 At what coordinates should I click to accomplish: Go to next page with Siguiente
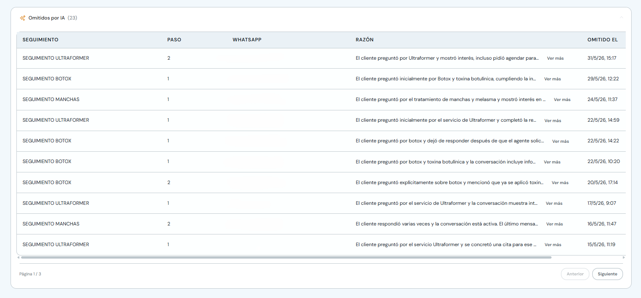coord(607,274)
